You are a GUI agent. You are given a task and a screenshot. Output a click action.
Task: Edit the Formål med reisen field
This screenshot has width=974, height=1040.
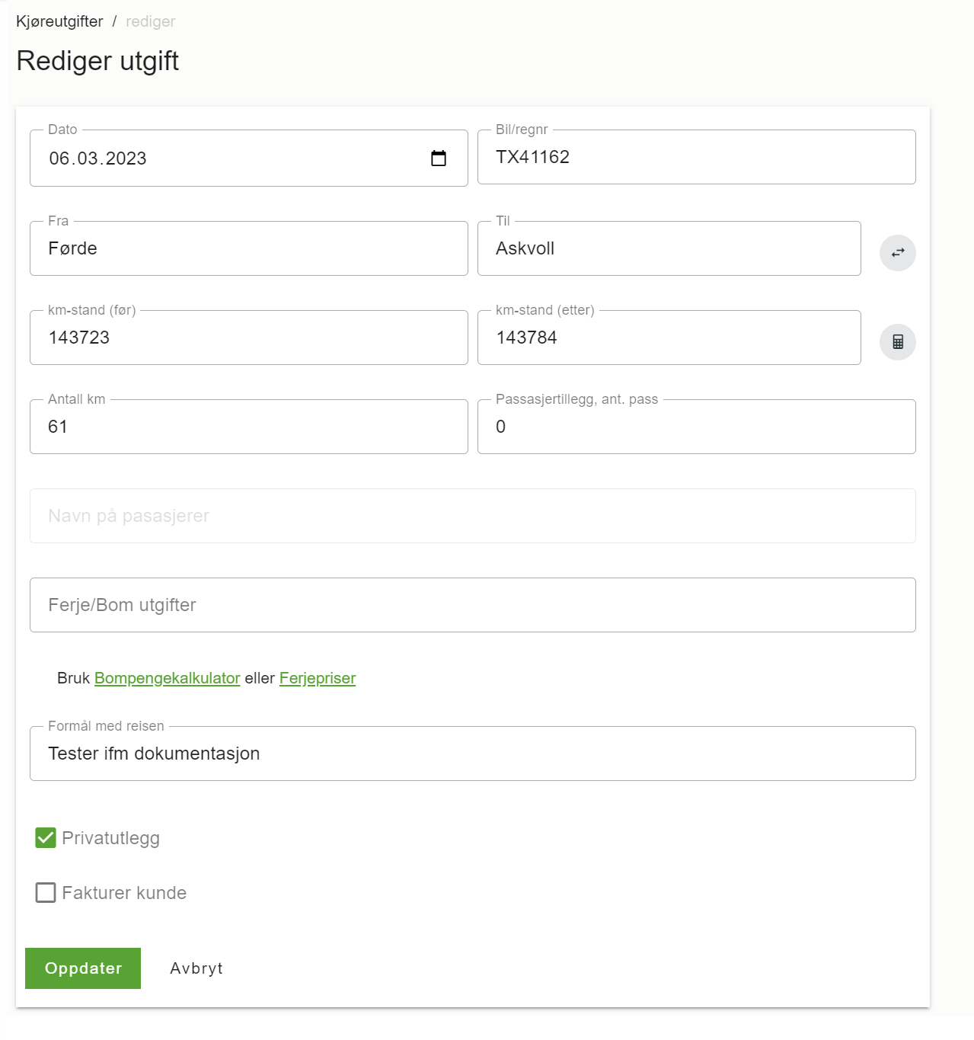click(x=473, y=754)
